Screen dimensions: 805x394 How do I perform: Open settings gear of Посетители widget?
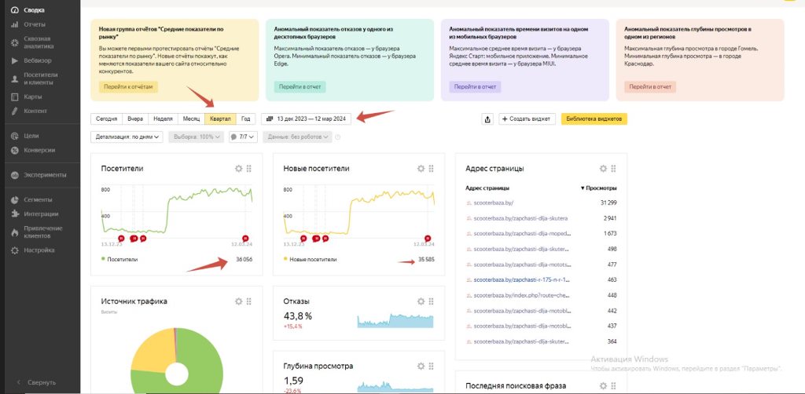[x=238, y=169]
